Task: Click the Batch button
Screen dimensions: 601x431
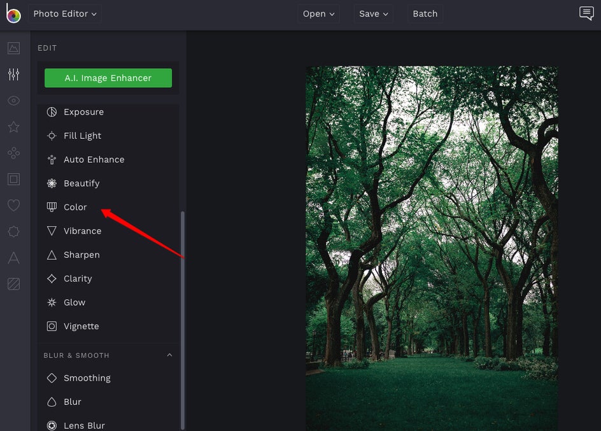Action: [x=425, y=14]
